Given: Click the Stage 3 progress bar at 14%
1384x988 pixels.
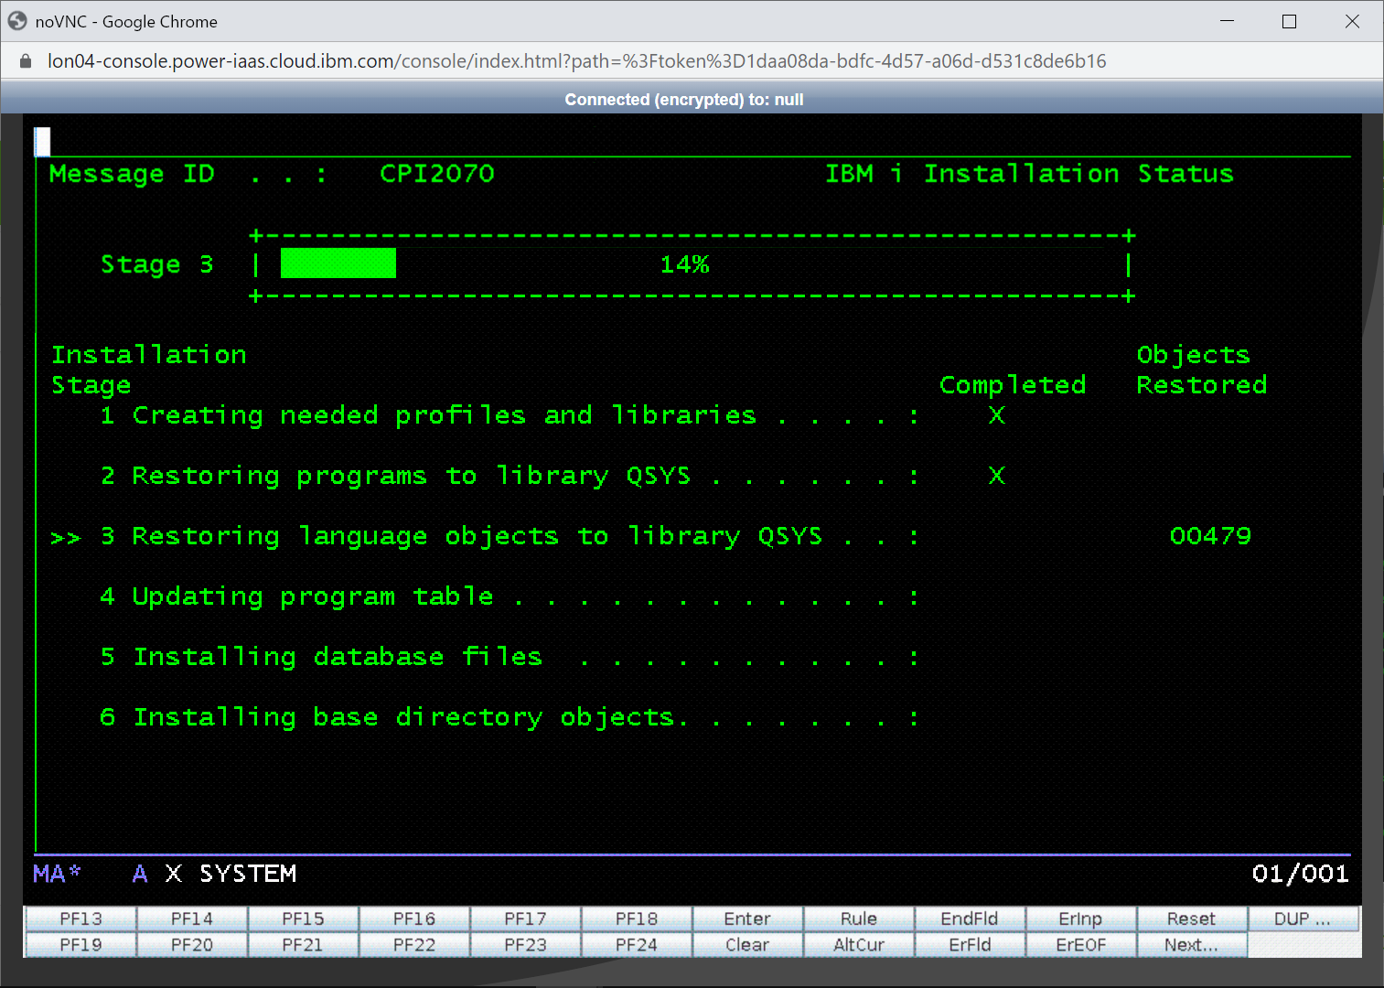Looking at the screenshot, I should (692, 265).
